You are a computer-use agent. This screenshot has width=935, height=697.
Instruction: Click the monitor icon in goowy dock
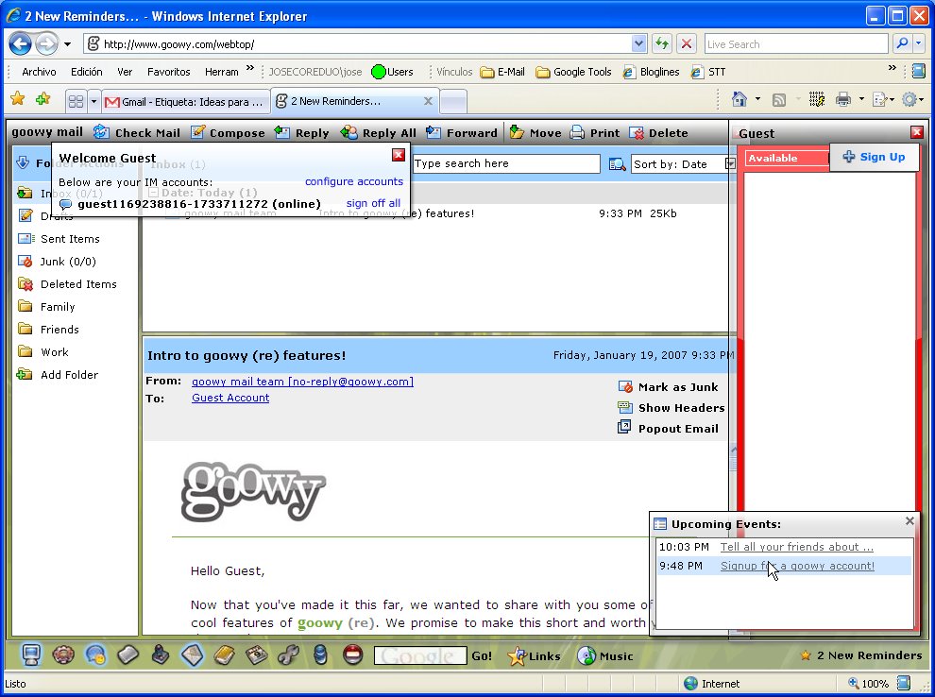tap(31, 654)
